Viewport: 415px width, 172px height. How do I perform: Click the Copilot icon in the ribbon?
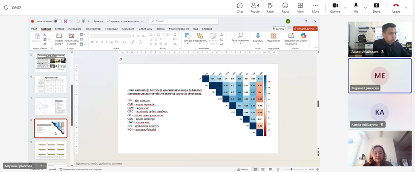click(x=303, y=37)
